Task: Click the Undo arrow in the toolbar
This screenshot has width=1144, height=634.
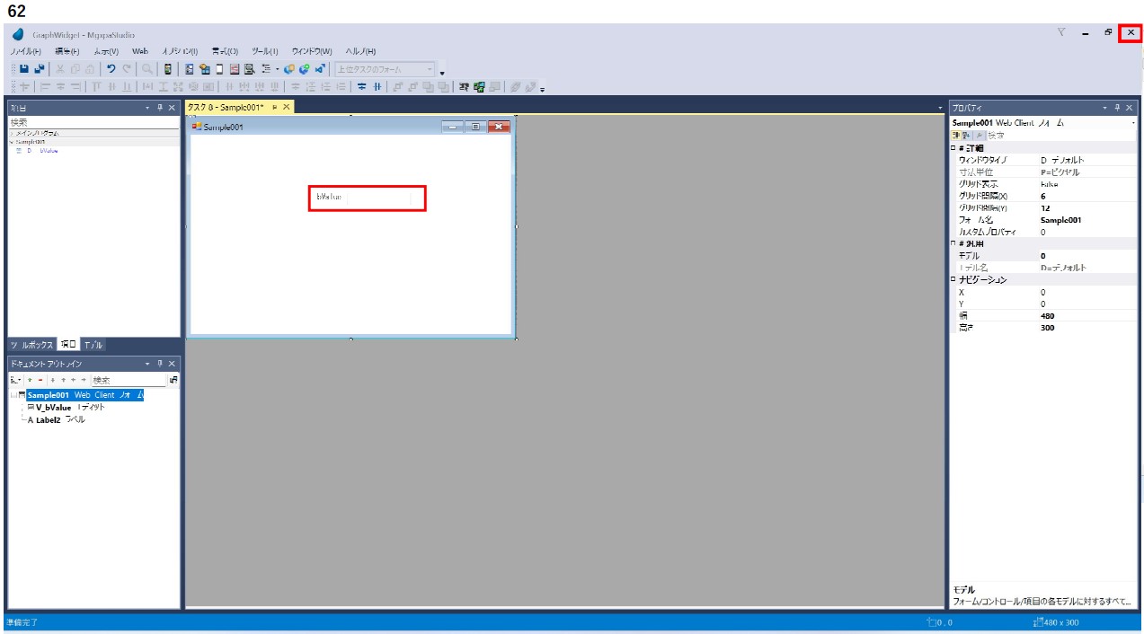Action: pyautogui.click(x=110, y=69)
